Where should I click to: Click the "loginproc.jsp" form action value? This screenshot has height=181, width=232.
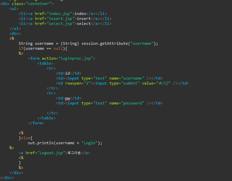75,58
